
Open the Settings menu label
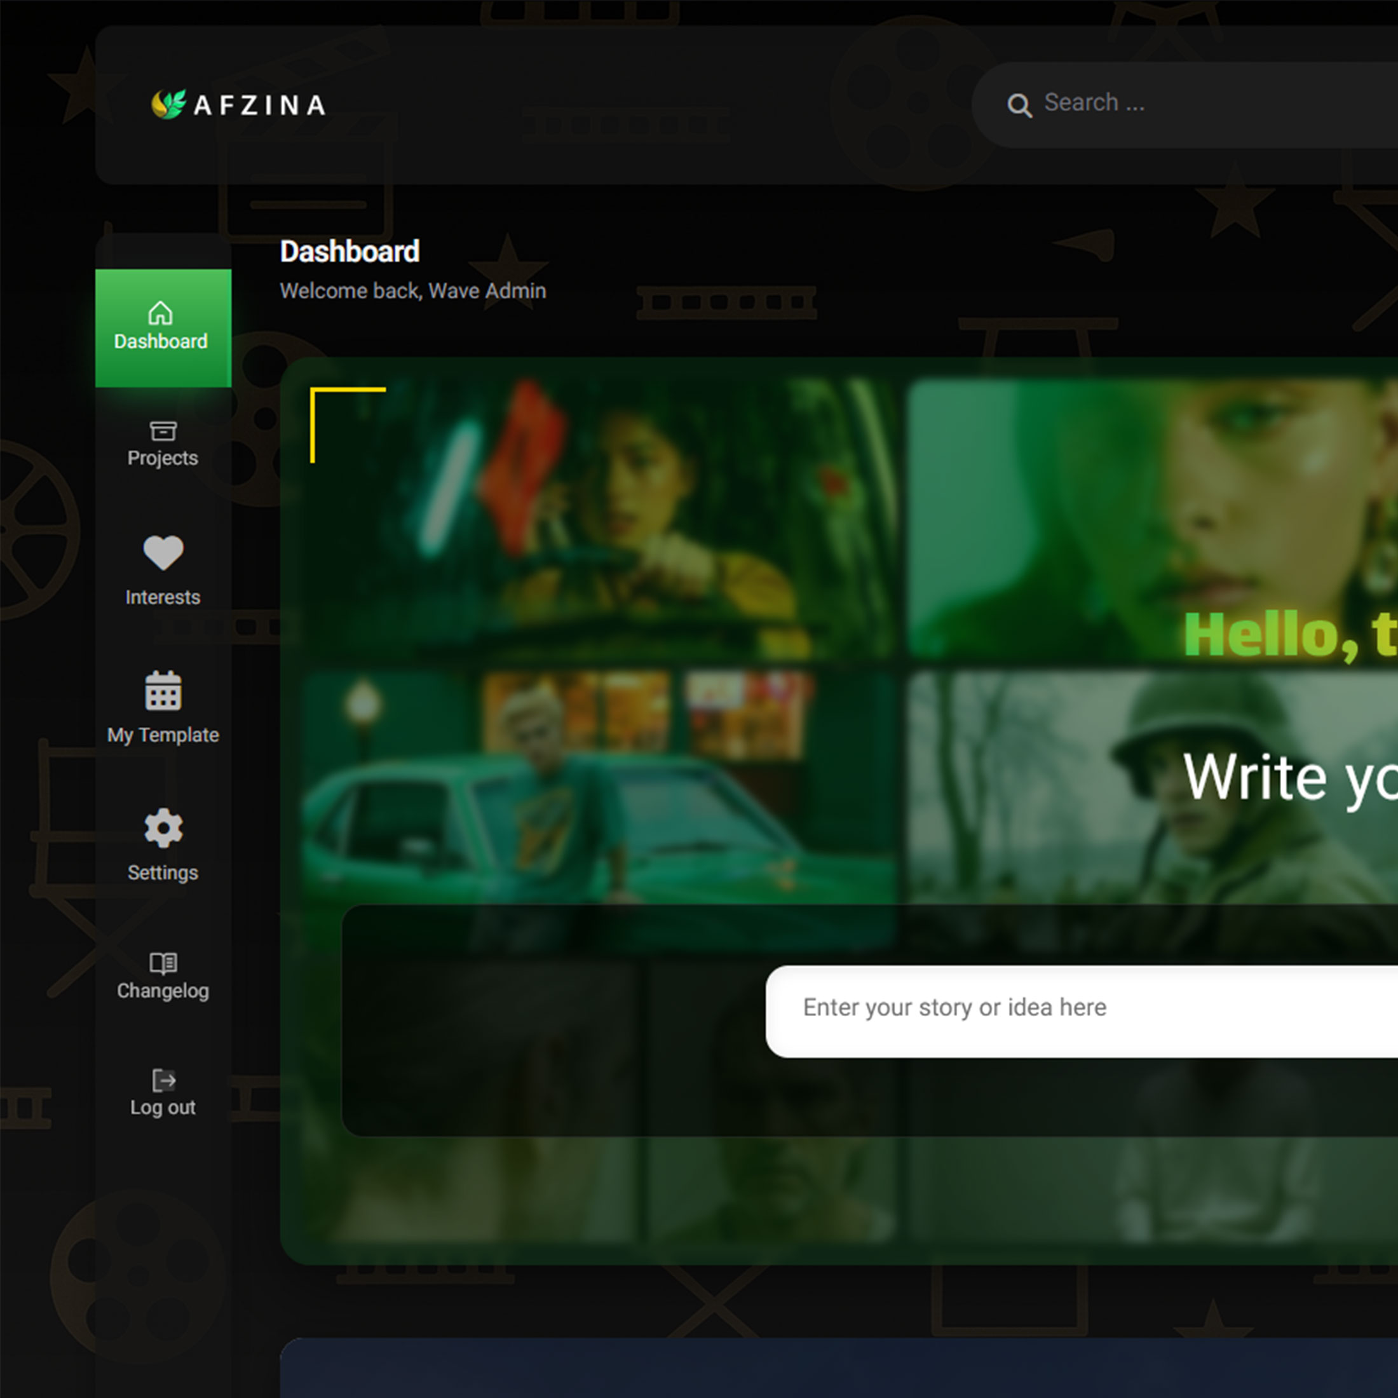pos(163,872)
